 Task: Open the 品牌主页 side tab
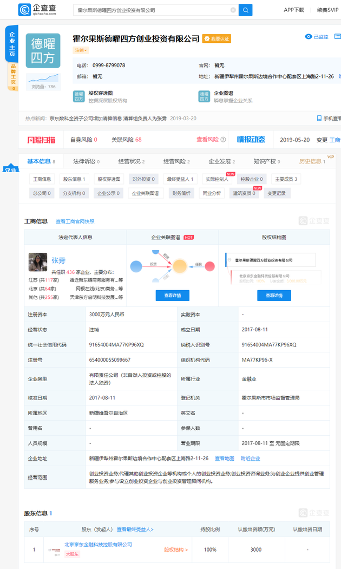(x=13, y=76)
